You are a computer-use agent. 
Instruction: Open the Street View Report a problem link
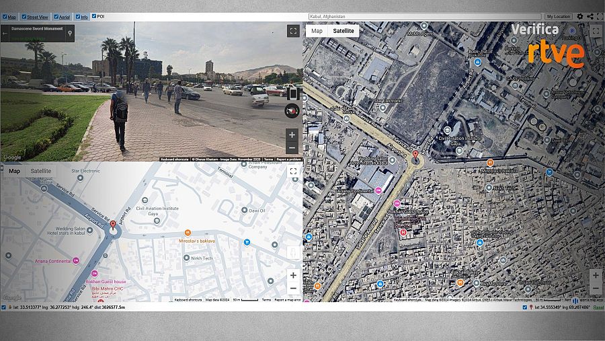click(288, 159)
